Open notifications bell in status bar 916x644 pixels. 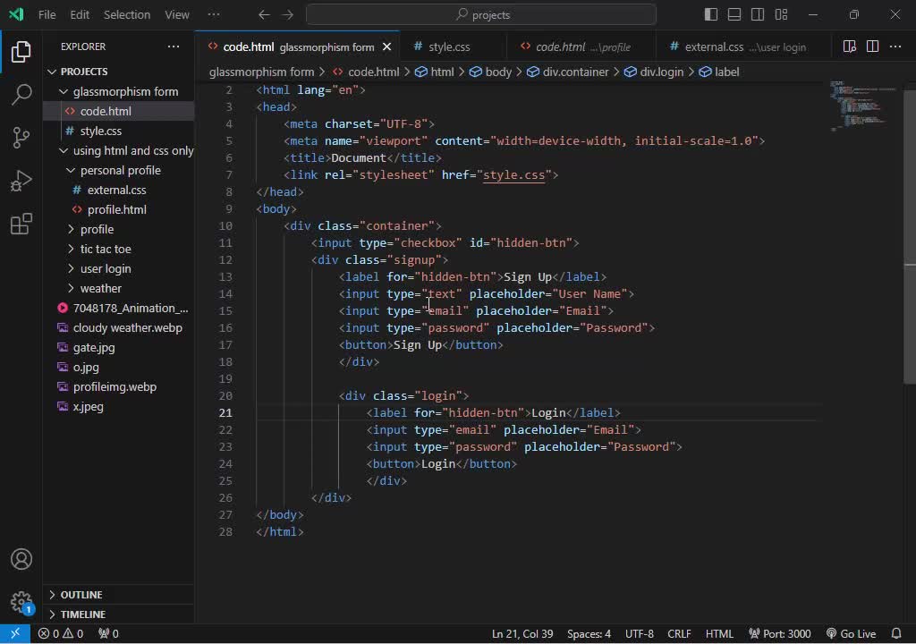[896, 633]
